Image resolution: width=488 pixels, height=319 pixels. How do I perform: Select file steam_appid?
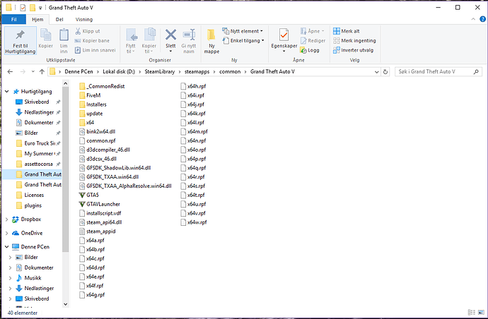pyautogui.click(x=98, y=231)
